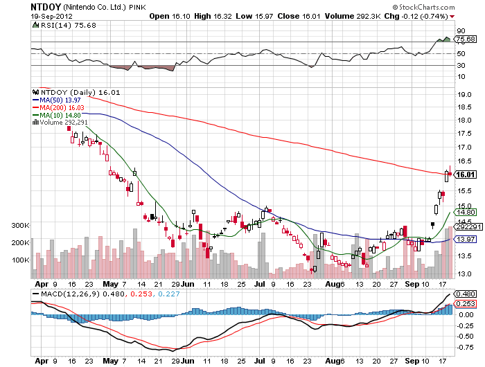The width and height of the screenshot is (485, 367).
Task: Click the 17.5 price axis label
Action: click(x=464, y=134)
